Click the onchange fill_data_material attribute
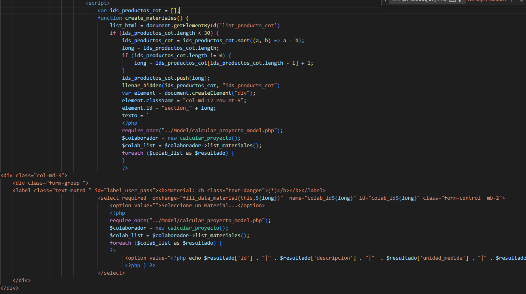 tap(218, 198)
